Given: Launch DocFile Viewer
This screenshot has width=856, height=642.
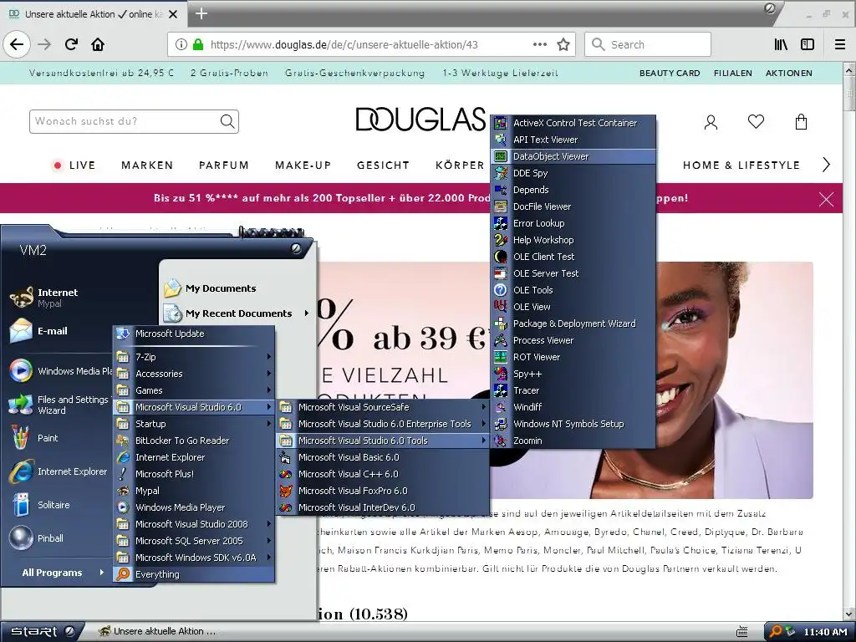Looking at the screenshot, I should 573,206.
